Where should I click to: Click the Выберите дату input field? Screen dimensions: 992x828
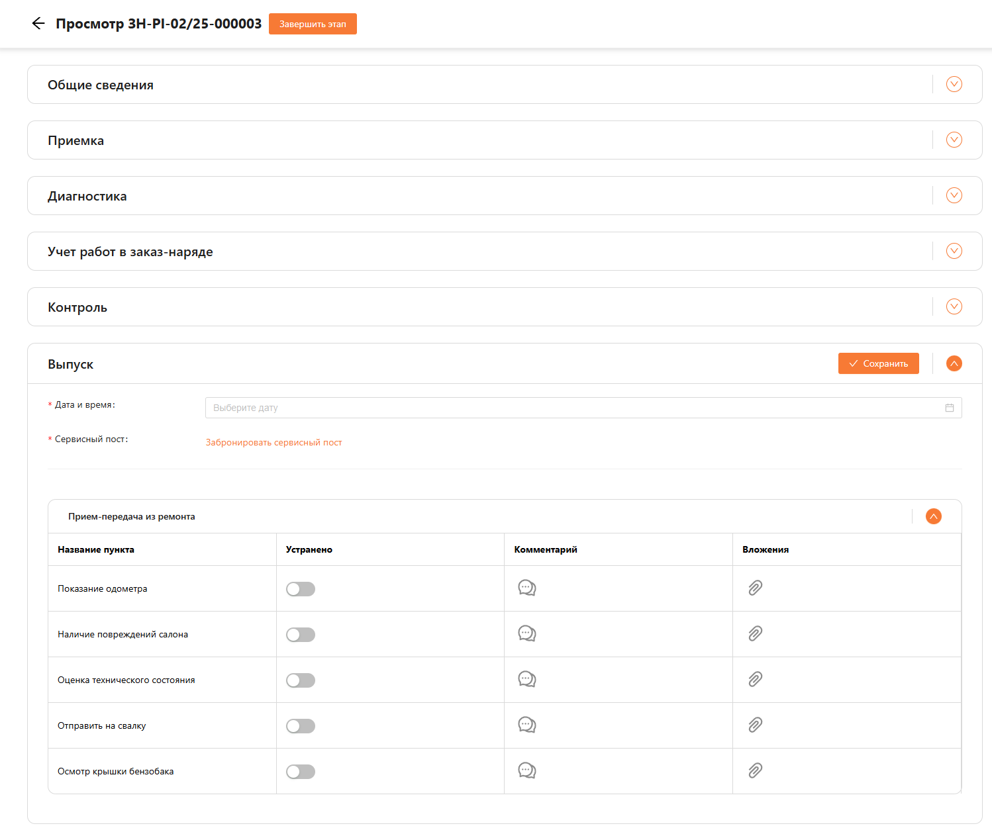[x=570, y=408]
